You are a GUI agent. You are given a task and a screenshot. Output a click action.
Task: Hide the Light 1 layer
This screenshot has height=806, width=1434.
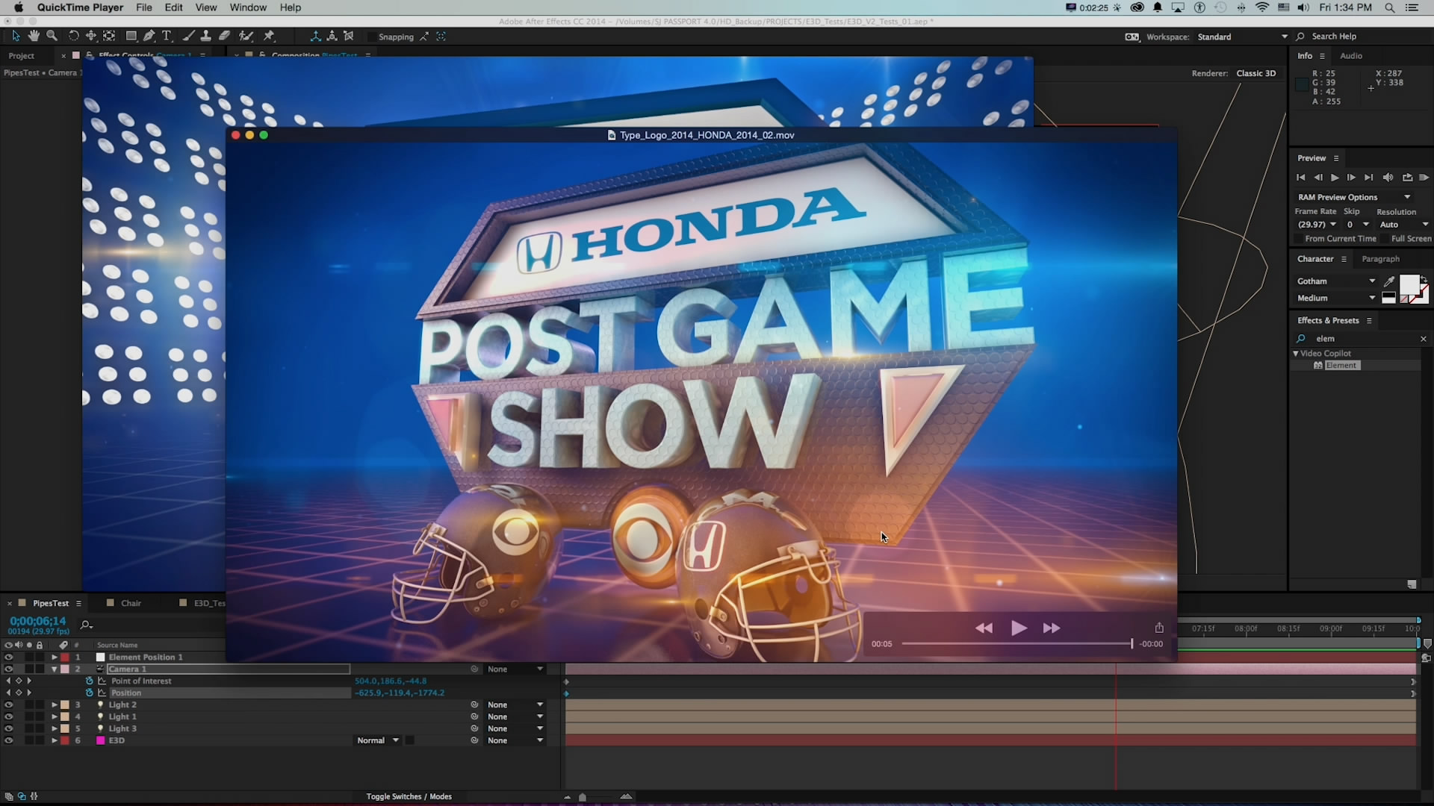(x=8, y=716)
